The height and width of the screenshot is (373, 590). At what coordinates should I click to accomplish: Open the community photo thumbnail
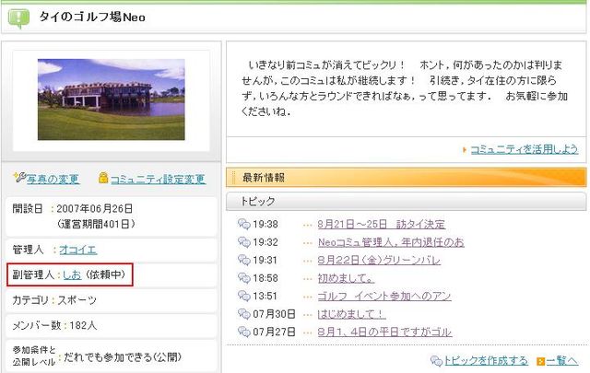coord(111,99)
